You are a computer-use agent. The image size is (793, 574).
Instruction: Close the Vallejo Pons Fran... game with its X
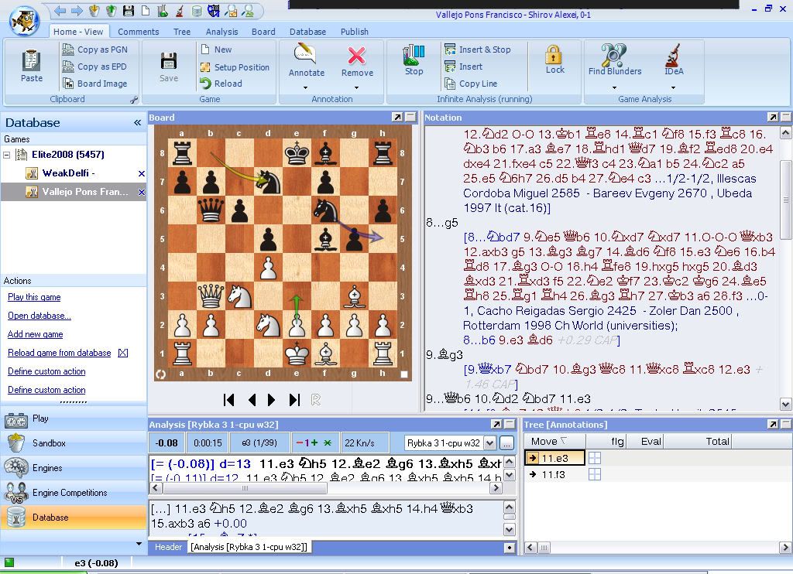click(142, 192)
